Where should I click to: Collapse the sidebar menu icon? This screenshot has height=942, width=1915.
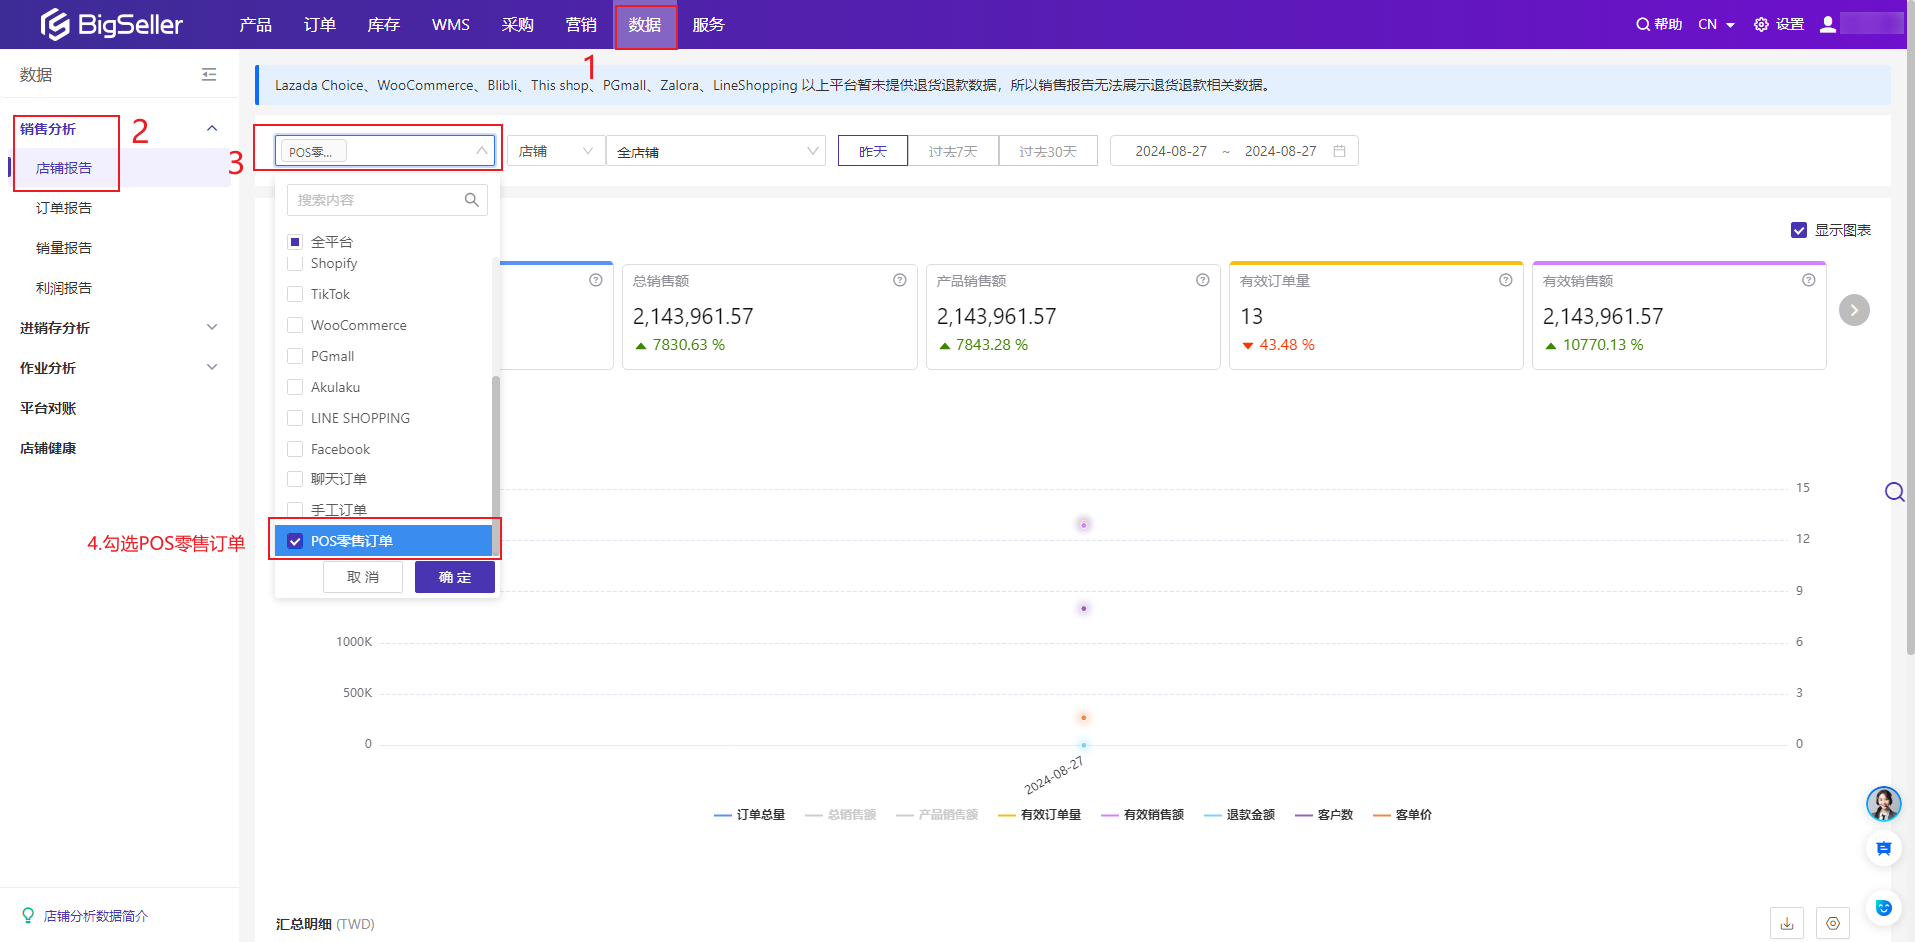click(209, 75)
